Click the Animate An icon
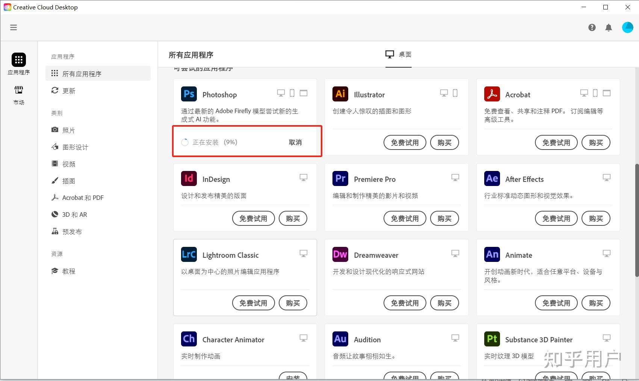 [492, 254]
